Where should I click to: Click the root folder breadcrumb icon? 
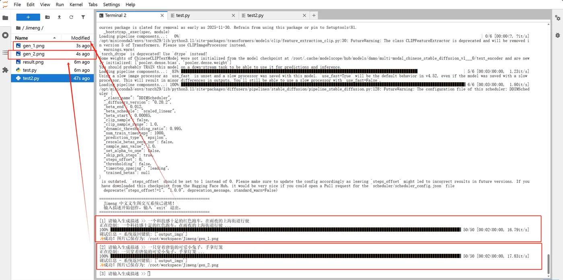18,28
